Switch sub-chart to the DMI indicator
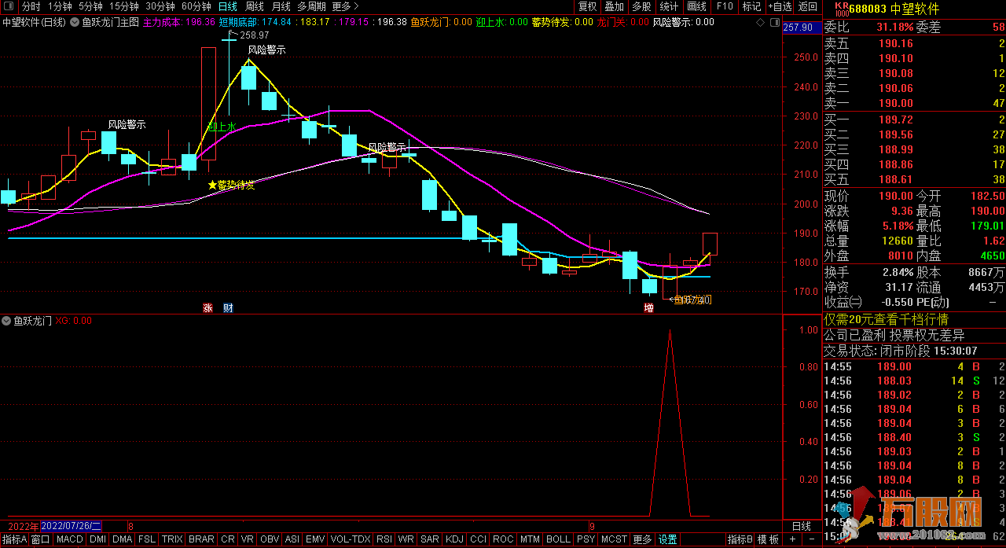1006x548 pixels. click(x=97, y=539)
